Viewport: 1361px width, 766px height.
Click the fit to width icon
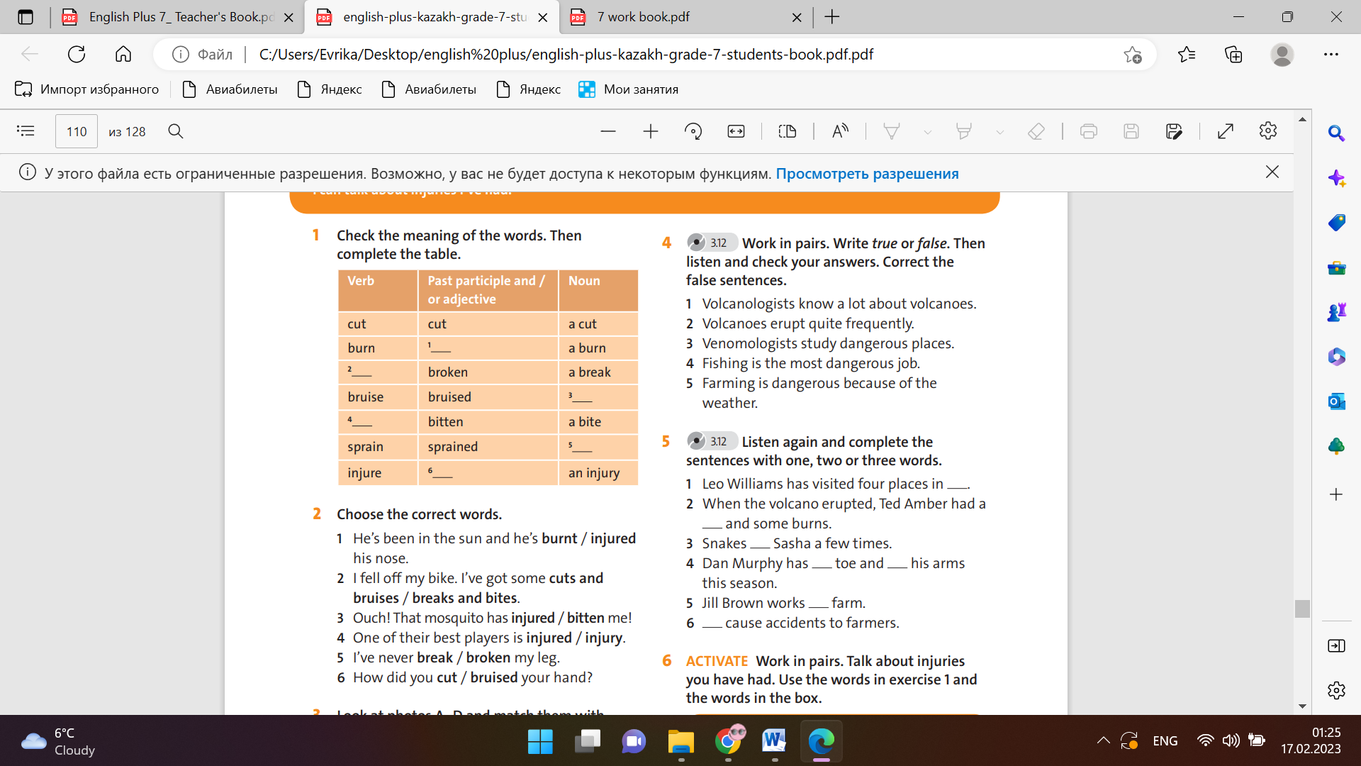736,131
